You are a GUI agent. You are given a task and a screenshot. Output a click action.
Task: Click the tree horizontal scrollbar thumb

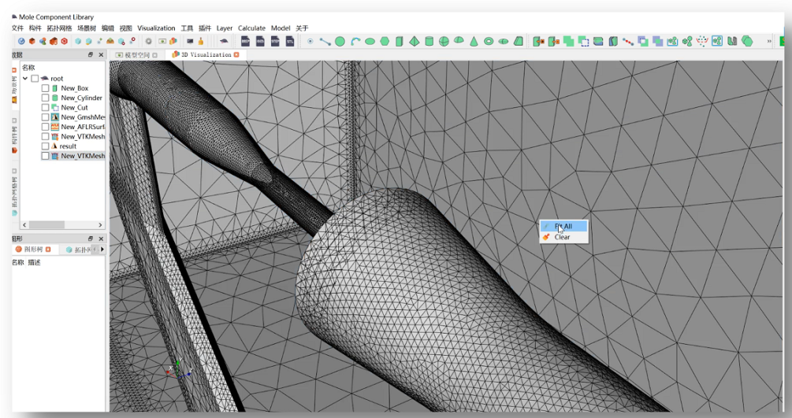coord(46,224)
